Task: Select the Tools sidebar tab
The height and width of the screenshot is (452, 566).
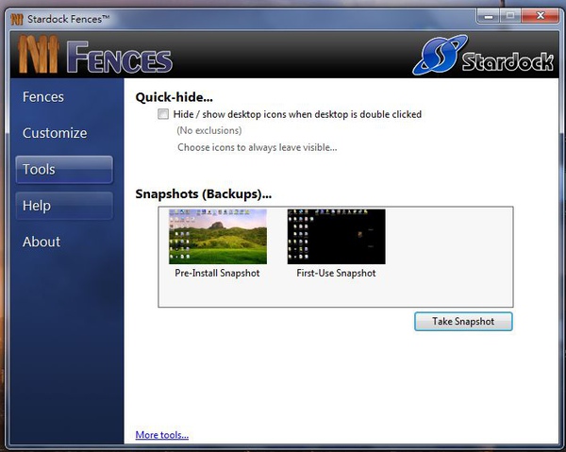Action: (64, 169)
